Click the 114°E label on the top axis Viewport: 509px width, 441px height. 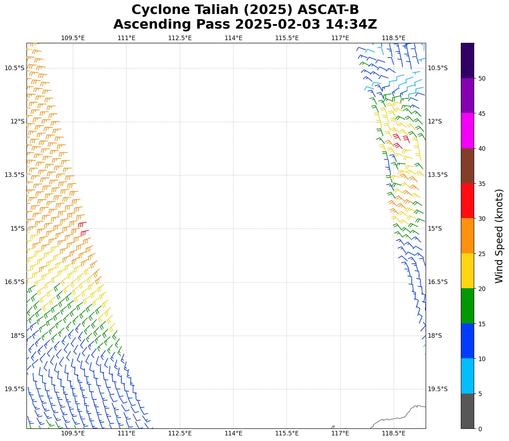[233, 38]
